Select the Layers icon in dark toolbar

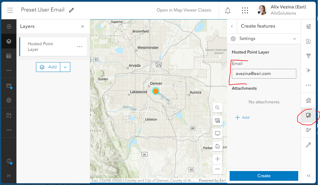tap(9, 41)
